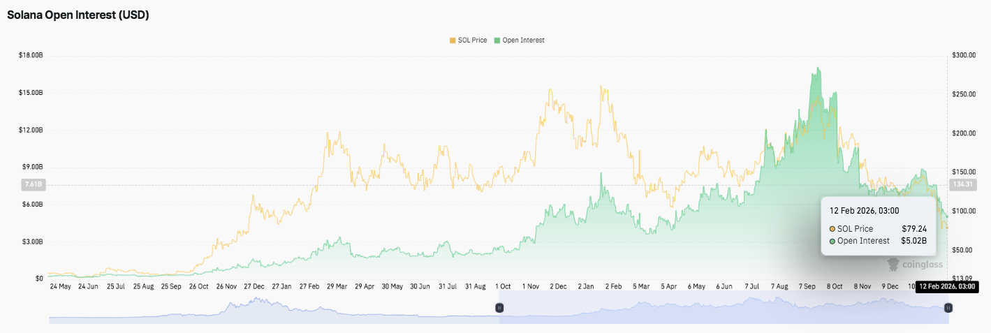Click the $5.02B Open Interest value in tooltip
Viewport: 991px width, 333px height.
913,241
